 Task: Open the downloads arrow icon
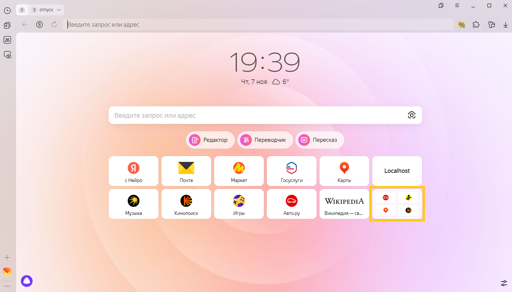tap(505, 25)
